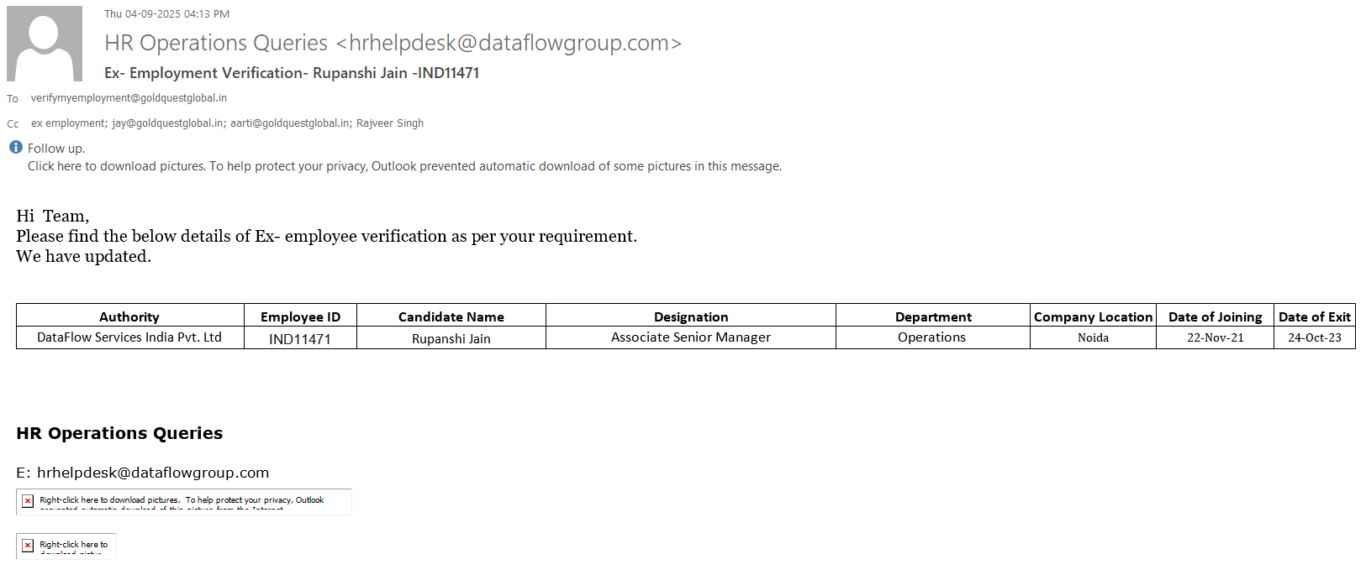Click the download pictures privacy notice
Image resolution: width=1366 pixels, height=575 pixels.
tap(404, 166)
